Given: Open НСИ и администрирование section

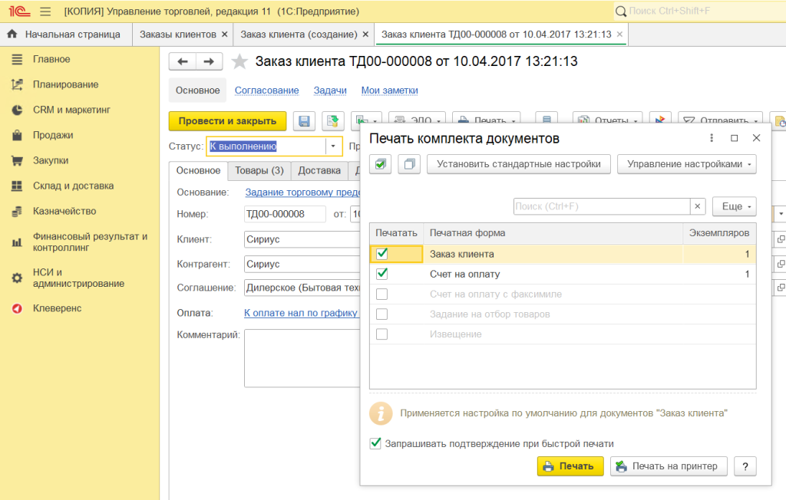Looking at the screenshot, I should [x=79, y=278].
